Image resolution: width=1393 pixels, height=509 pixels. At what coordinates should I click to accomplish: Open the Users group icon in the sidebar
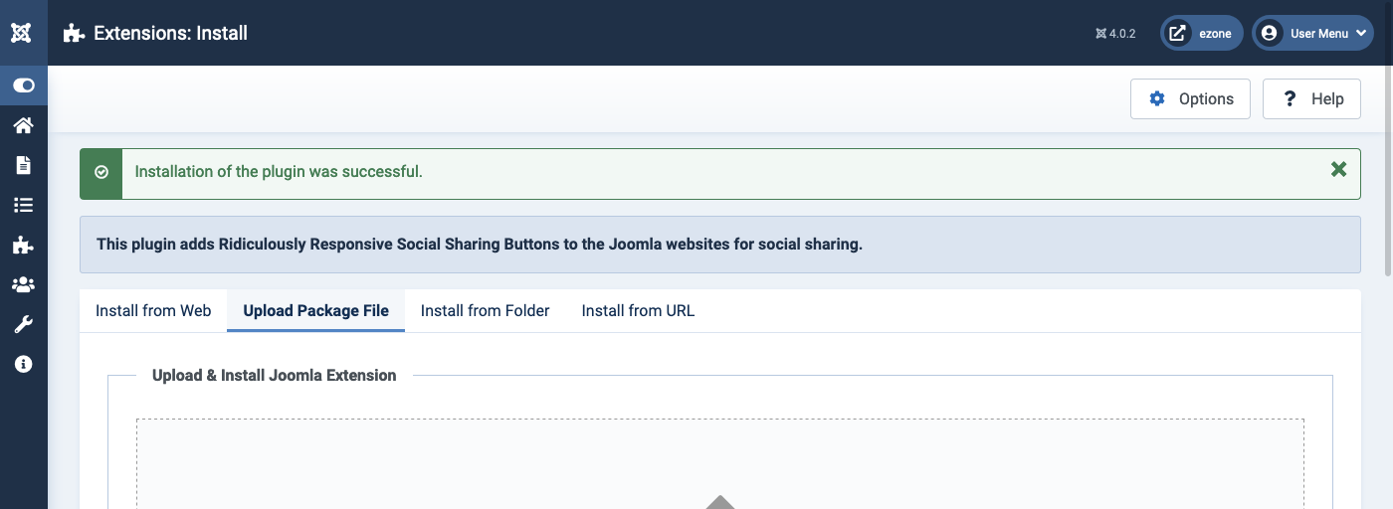pyautogui.click(x=23, y=284)
